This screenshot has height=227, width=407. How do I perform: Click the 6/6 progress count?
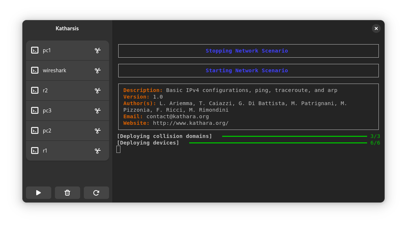tap(375, 143)
